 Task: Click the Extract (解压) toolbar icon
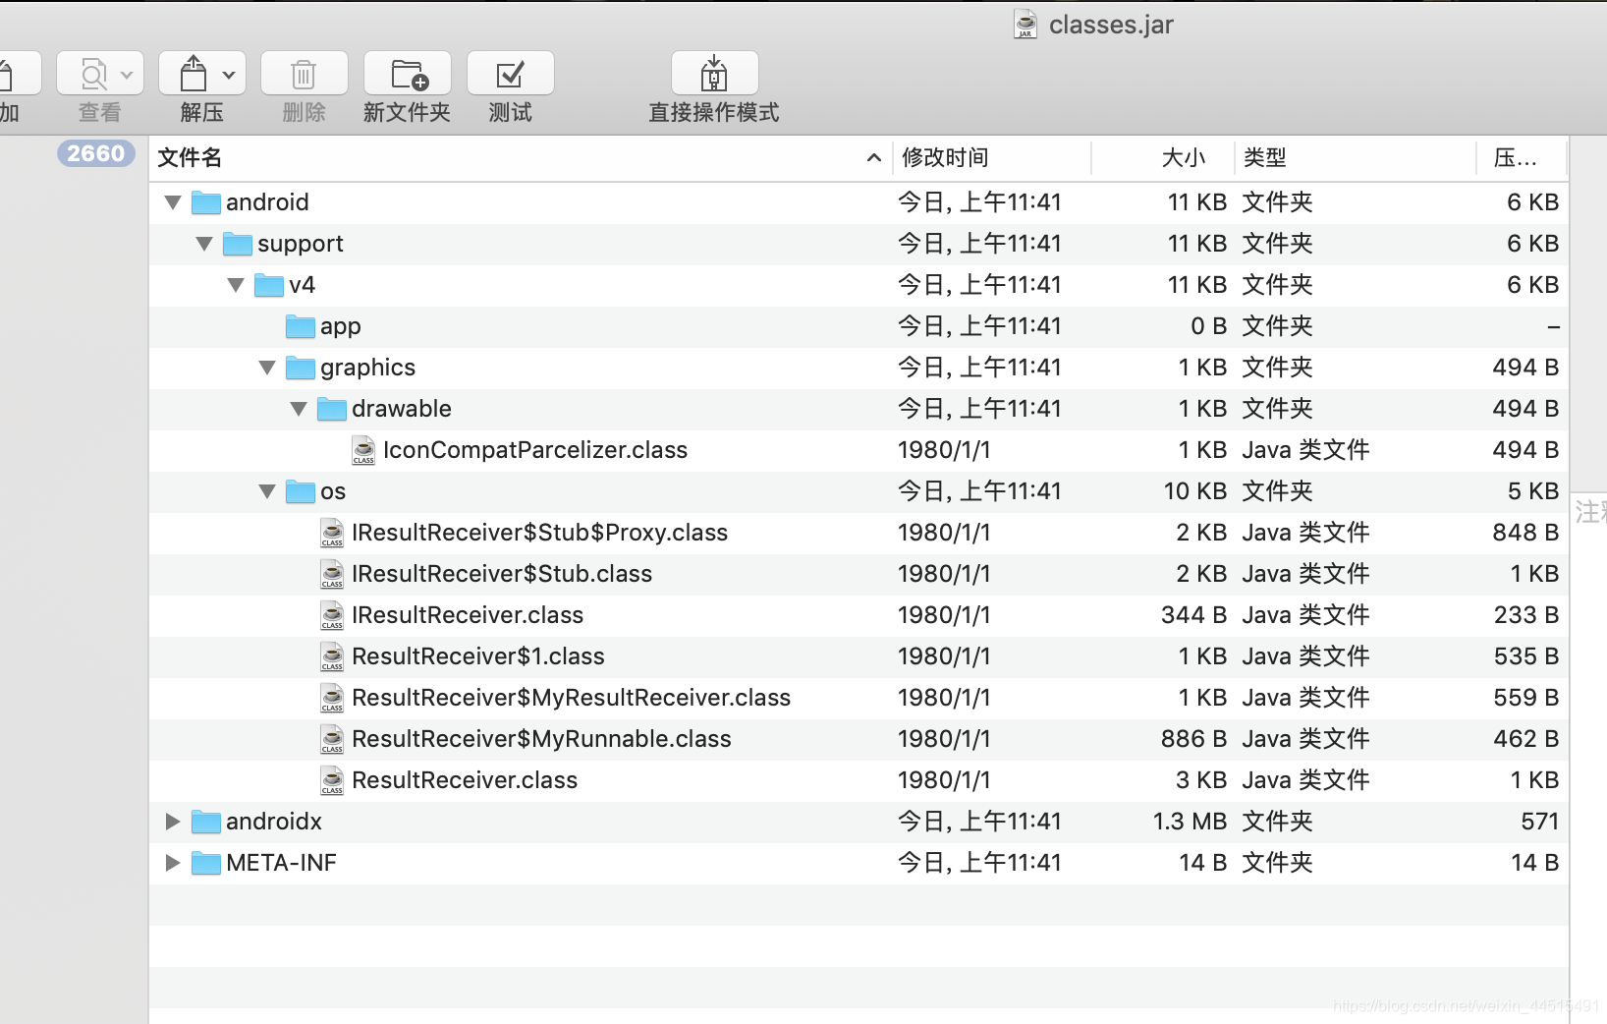[x=194, y=74]
